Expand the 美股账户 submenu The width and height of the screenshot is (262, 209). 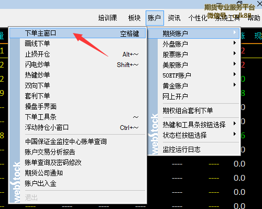pos(194,65)
